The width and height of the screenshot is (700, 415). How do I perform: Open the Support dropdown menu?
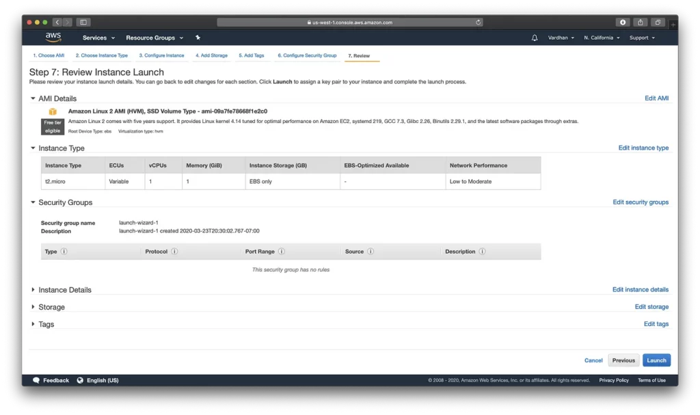(642, 38)
